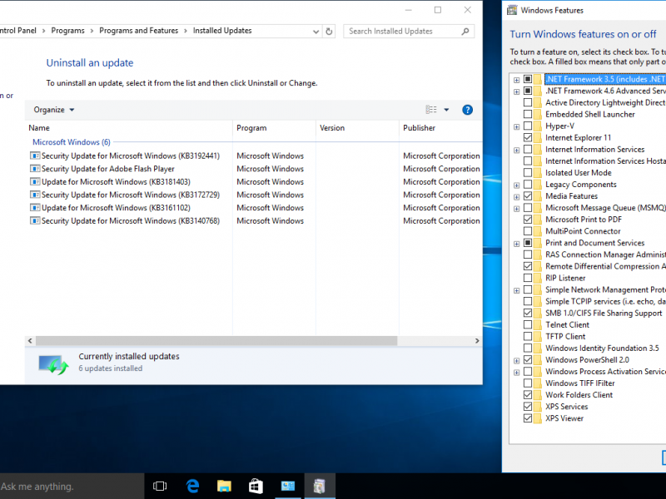666x499 pixels.
Task: Select the Isolated User Mode feature row
Action: (x=578, y=173)
